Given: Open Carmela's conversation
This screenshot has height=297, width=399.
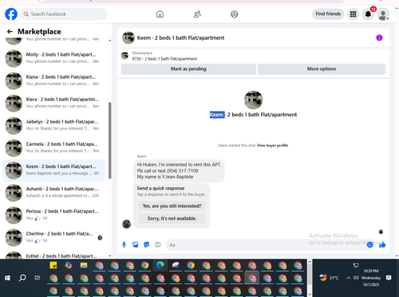Looking at the screenshot, I should tap(53, 148).
